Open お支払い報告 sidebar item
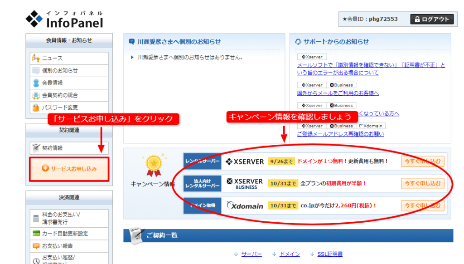The image size is (464, 264). (x=57, y=246)
